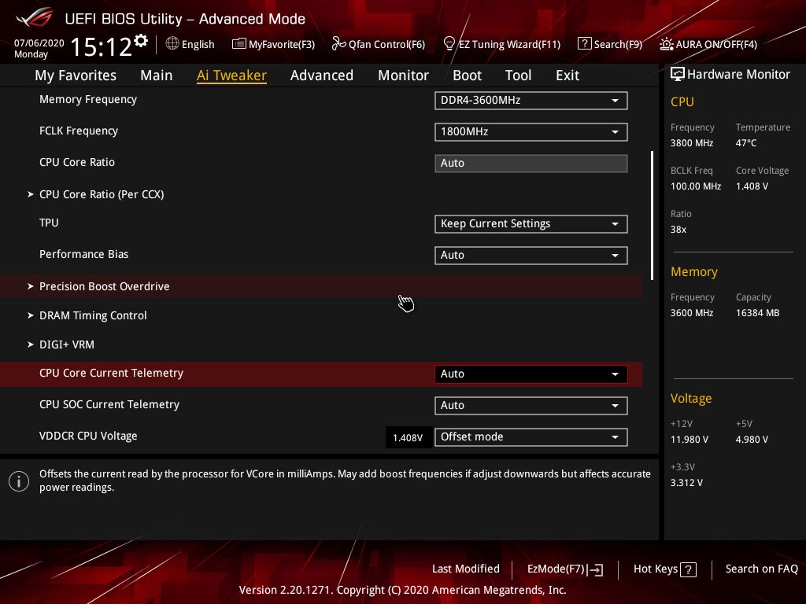The image size is (806, 604).
Task: Open the TPU Keep Current Settings dropdown
Action: coord(531,224)
